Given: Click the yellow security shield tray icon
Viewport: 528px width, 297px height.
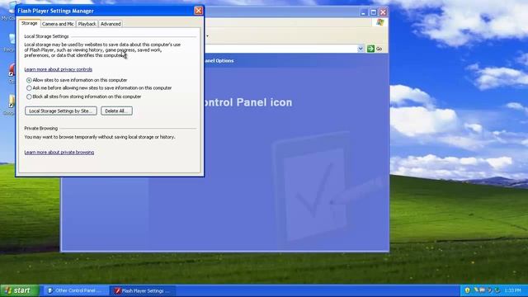Looking at the screenshot, I should [x=467, y=290].
